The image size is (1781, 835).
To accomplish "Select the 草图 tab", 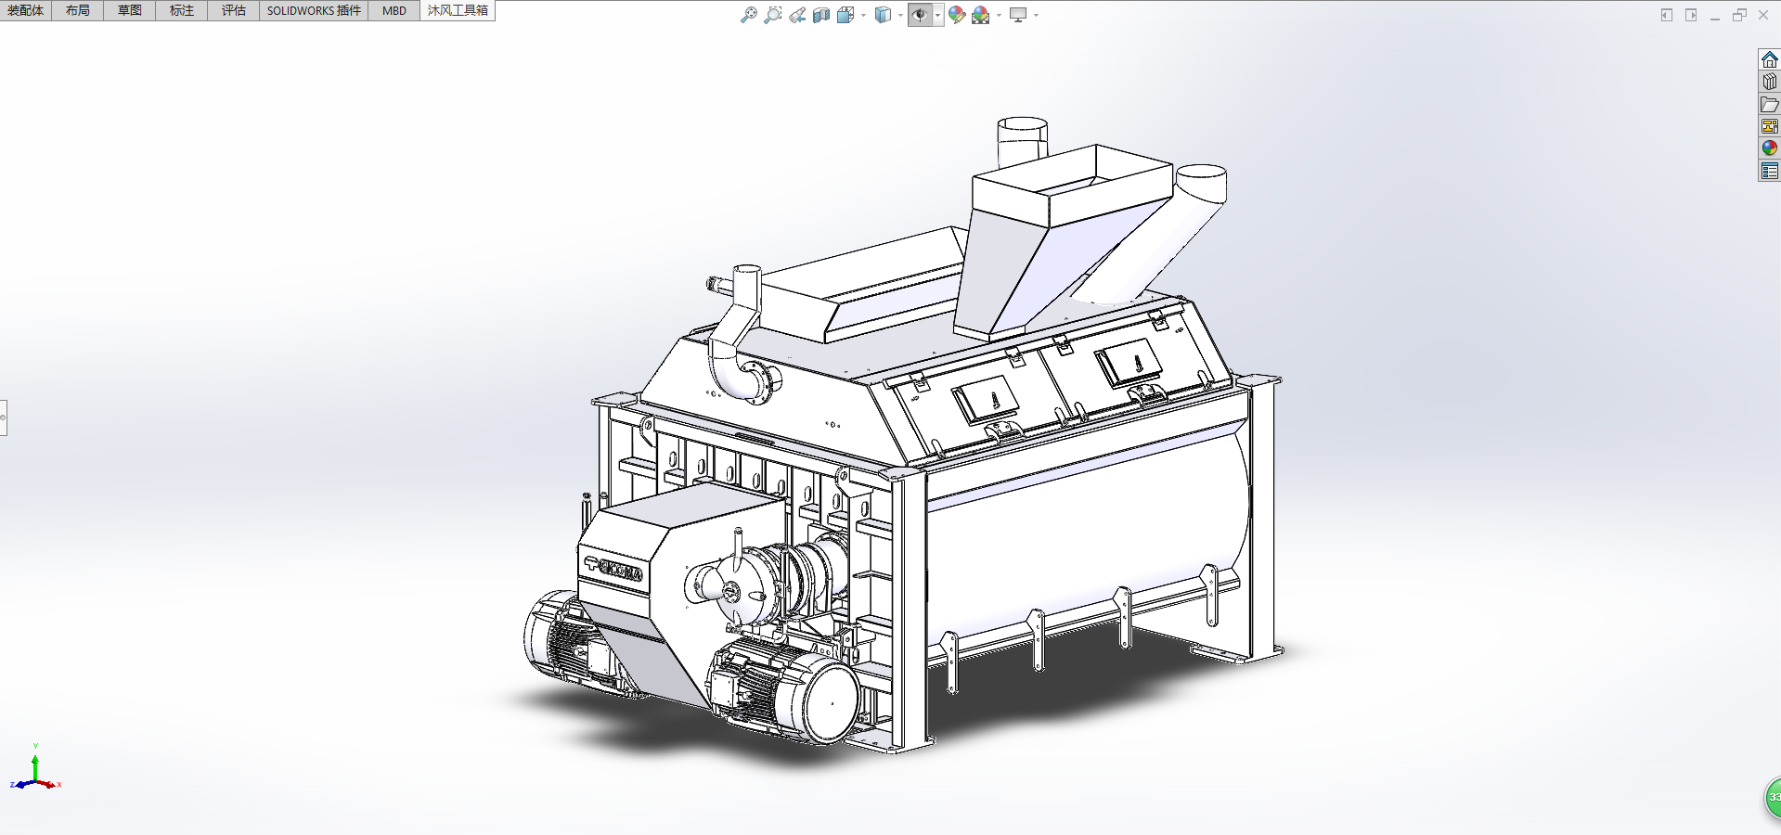I will [130, 10].
